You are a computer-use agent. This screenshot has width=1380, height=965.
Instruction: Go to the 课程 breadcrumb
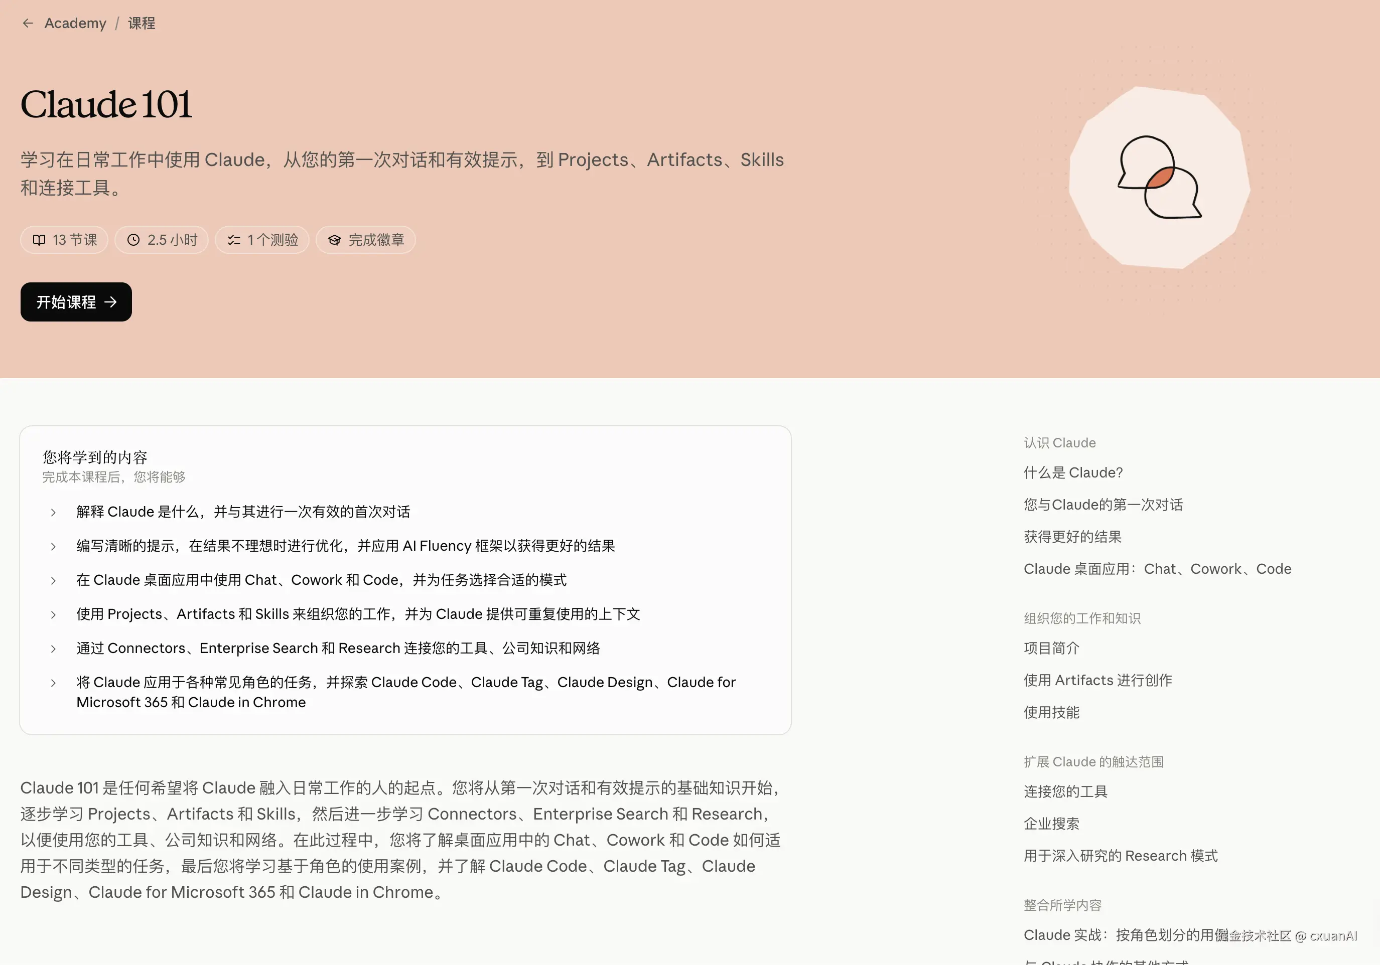pyautogui.click(x=142, y=24)
